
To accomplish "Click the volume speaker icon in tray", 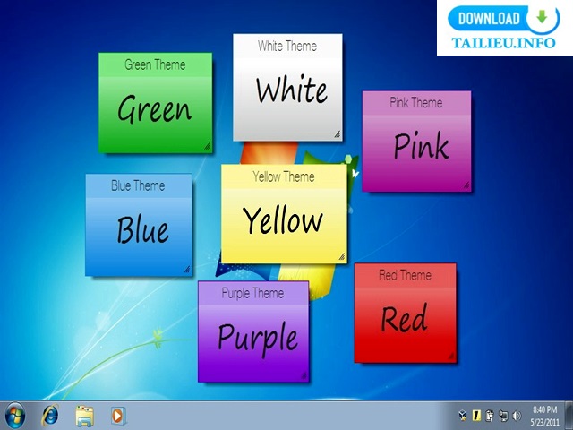I will coord(517,416).
